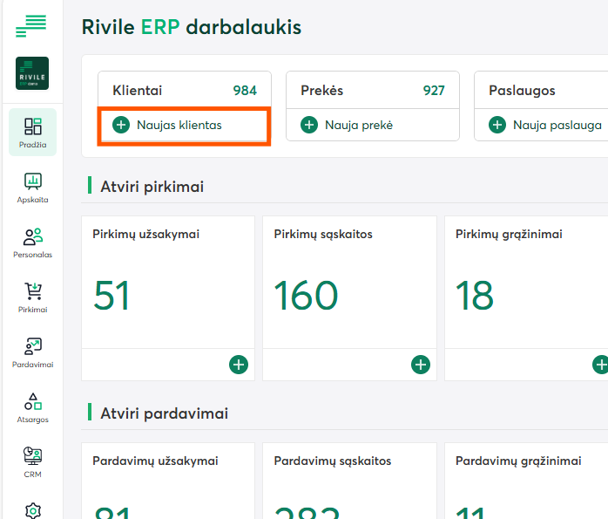Screen dimensions: 608x519
Task: Open the Rivile company logo tile
Action: point(32,73)
